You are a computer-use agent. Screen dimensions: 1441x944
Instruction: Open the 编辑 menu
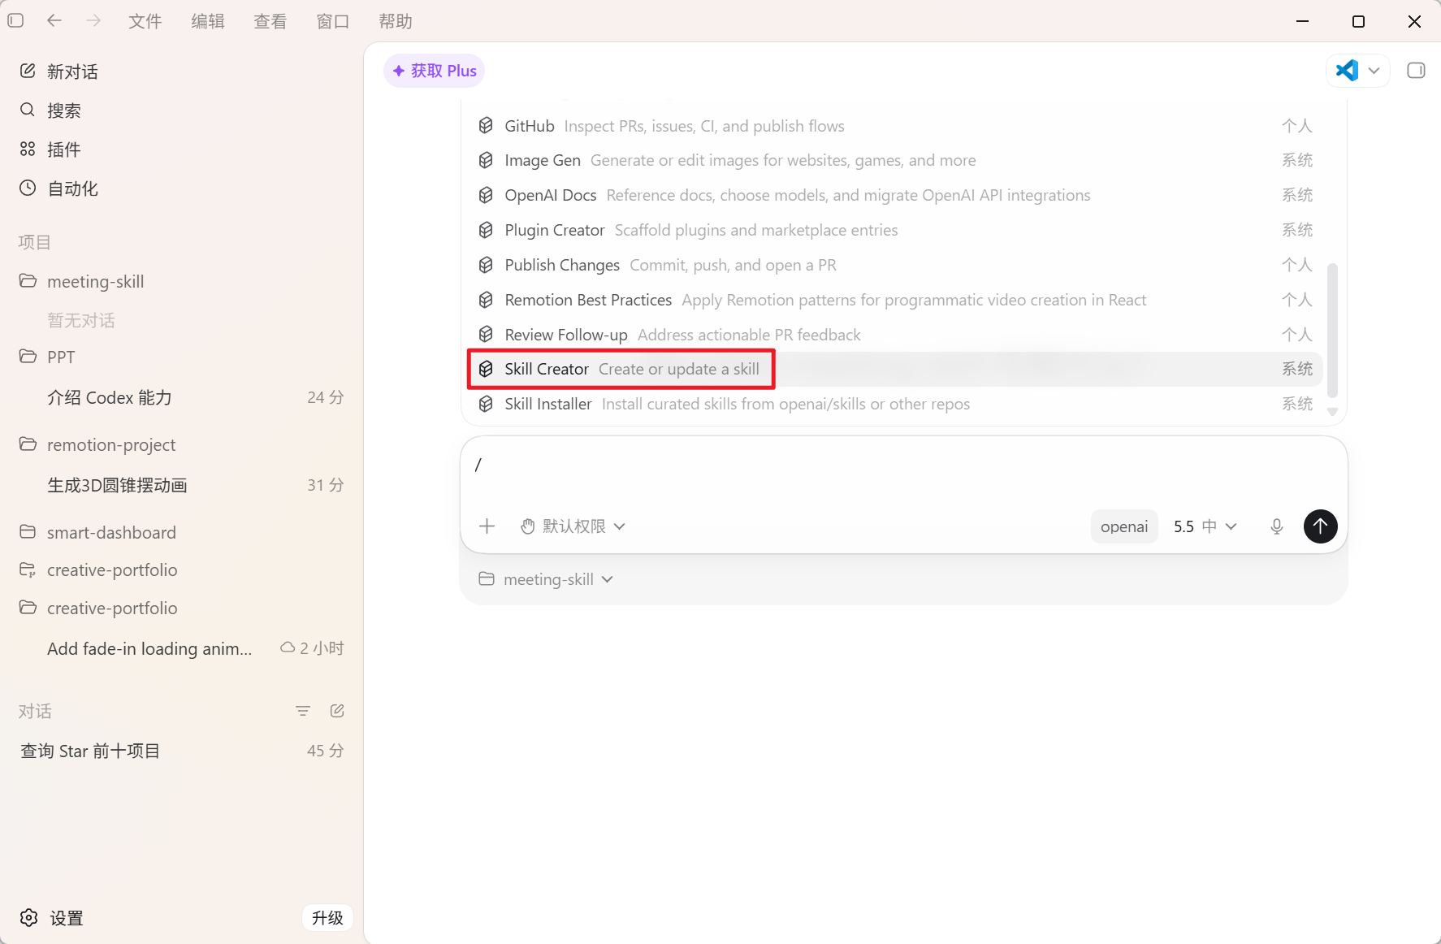tap(208, 21)
